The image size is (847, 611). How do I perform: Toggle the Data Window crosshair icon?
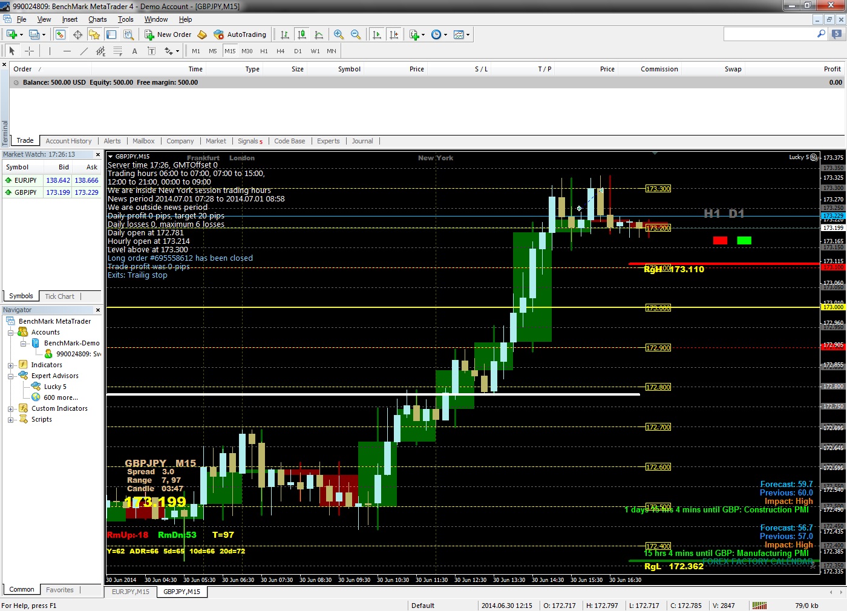pos(77,34)
